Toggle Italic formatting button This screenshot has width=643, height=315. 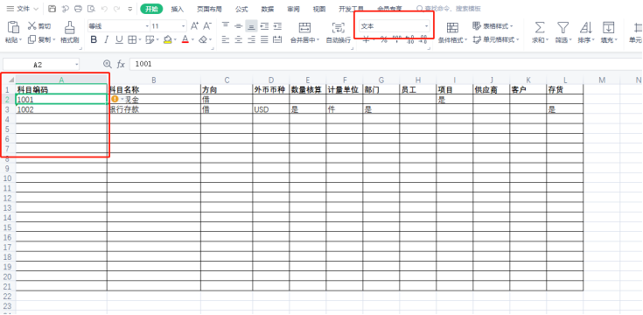[106, 39]
